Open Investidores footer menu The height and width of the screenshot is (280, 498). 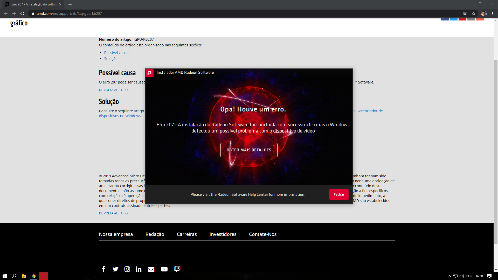click(223, 234)
